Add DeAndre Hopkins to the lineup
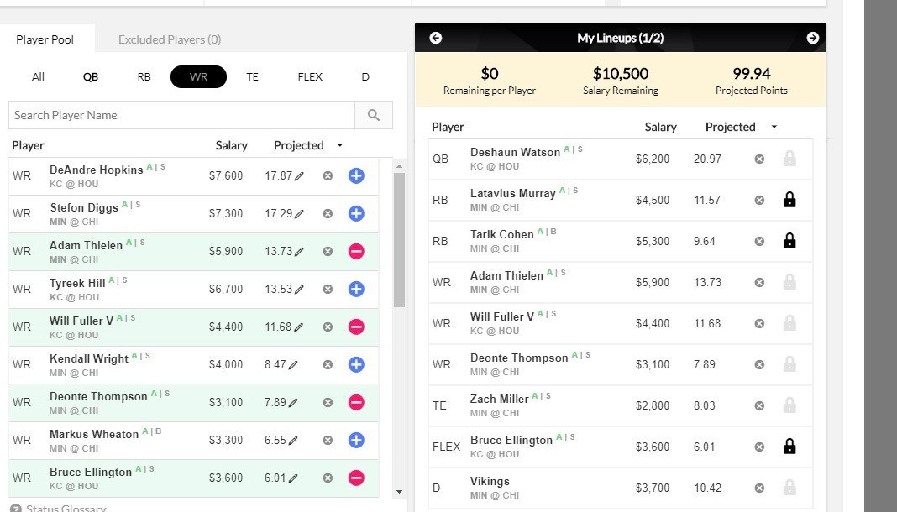897x512 pixels. 356,175
